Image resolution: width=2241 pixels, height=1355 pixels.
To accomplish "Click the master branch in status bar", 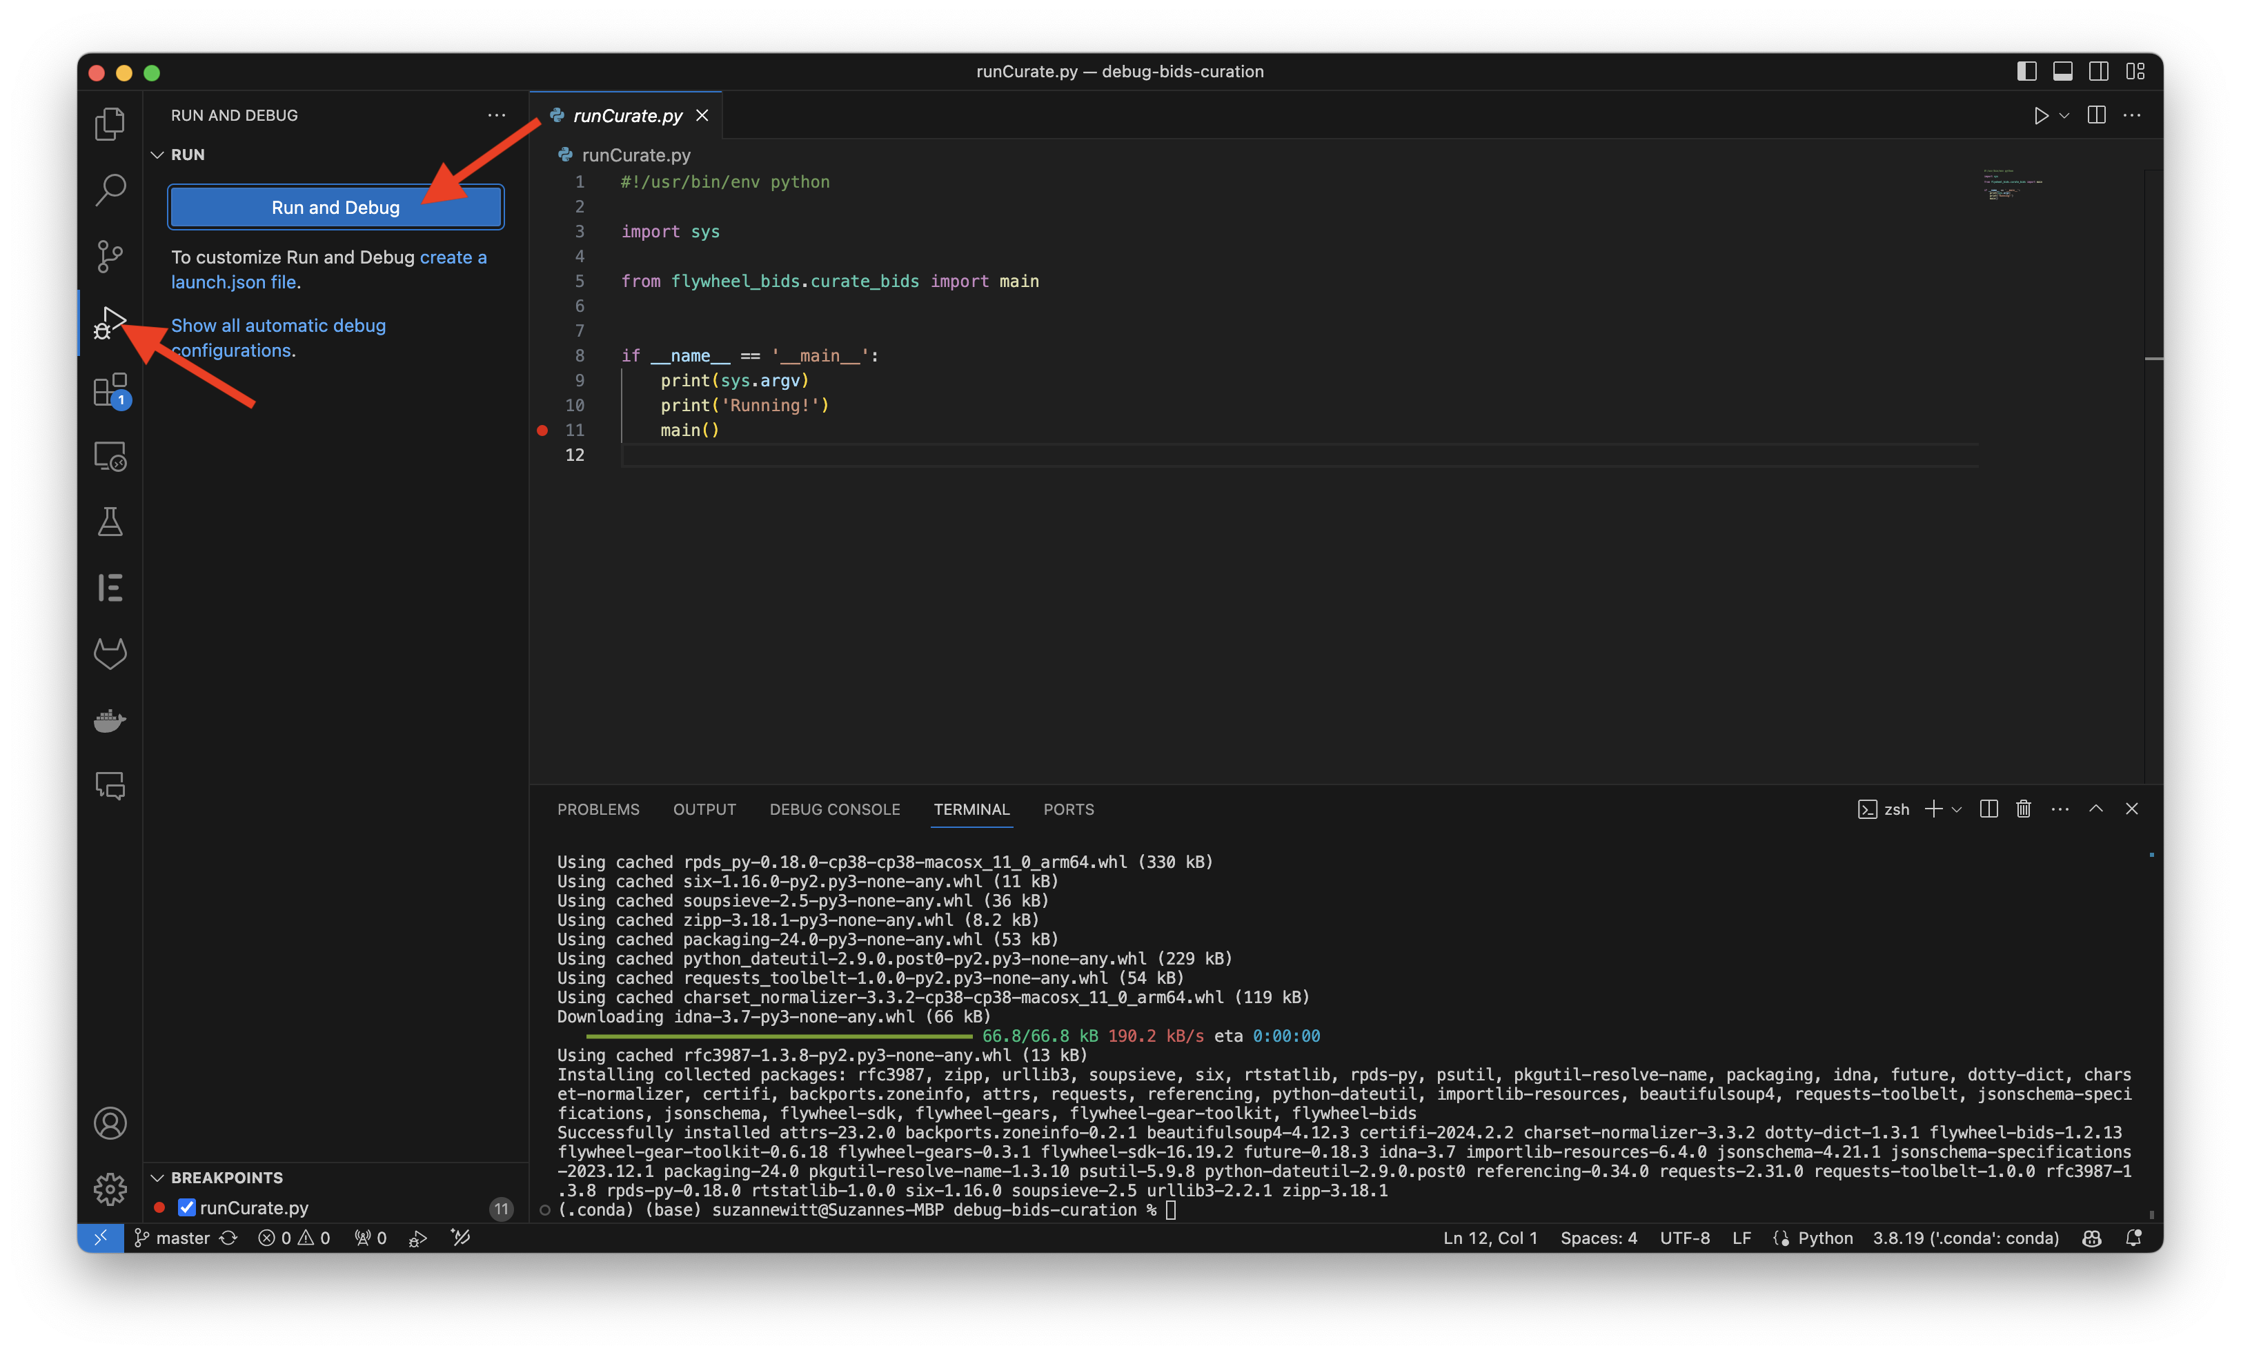I will point(172,1238).
